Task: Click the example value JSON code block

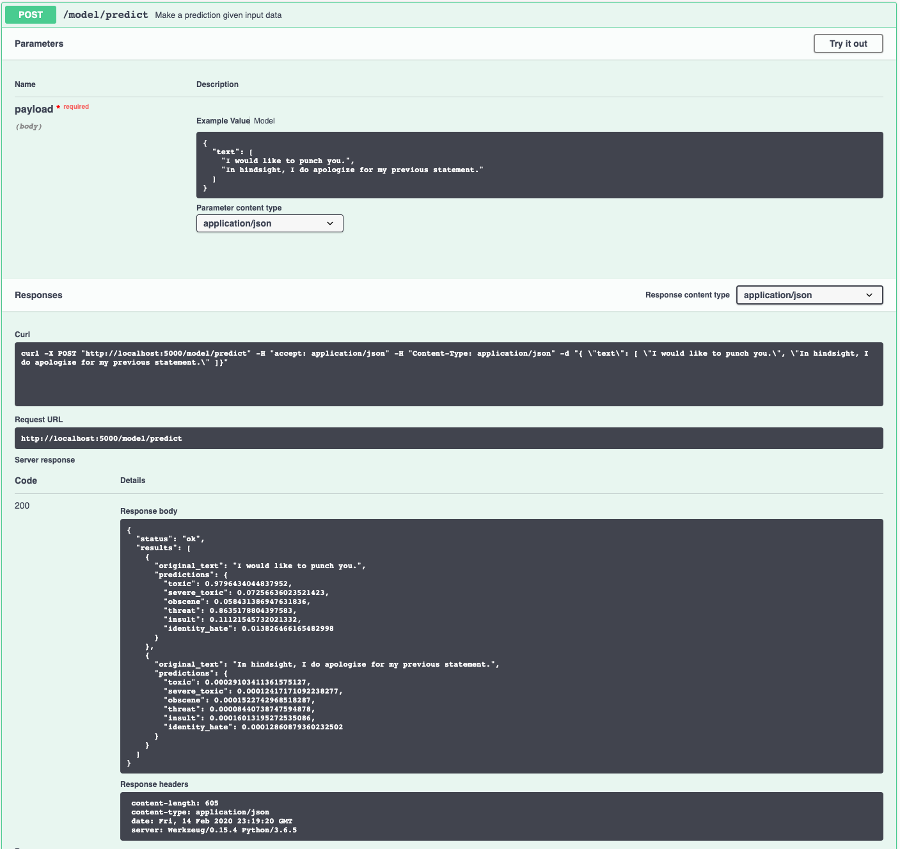Action: [540, 165]
